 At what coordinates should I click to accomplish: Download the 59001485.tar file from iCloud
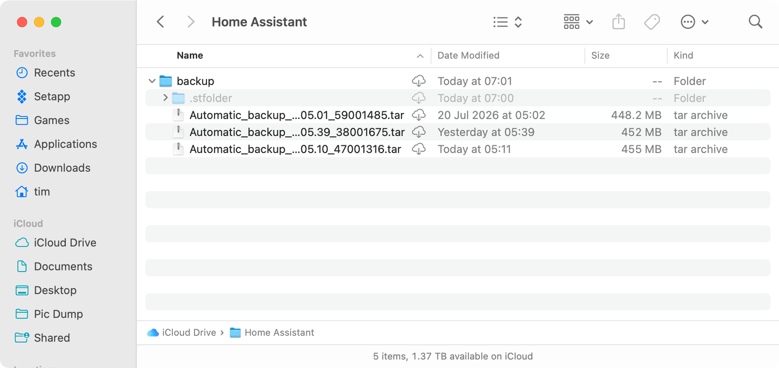click(x=419, y=115)
